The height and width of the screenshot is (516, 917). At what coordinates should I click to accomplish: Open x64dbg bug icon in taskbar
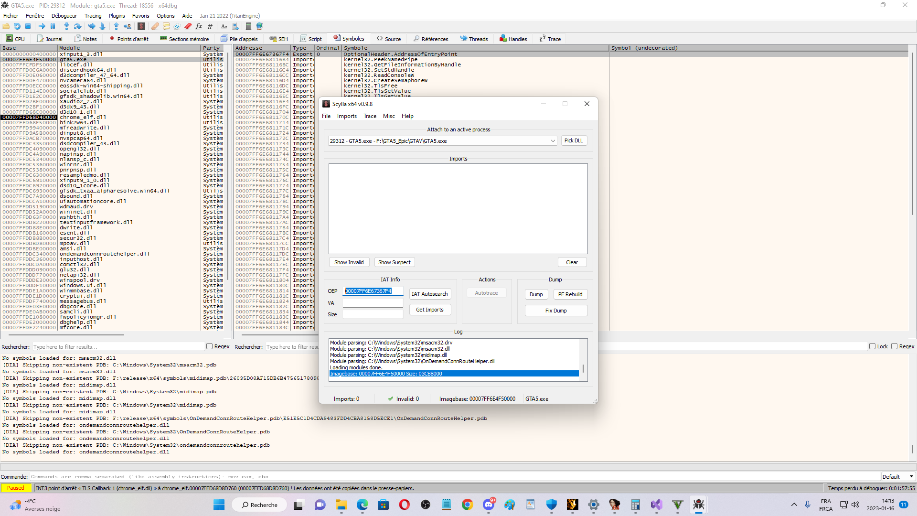pyautogui.click(x=699, y=505)
